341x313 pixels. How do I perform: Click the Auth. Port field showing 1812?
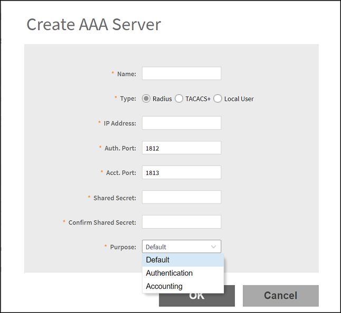(182, 148)
